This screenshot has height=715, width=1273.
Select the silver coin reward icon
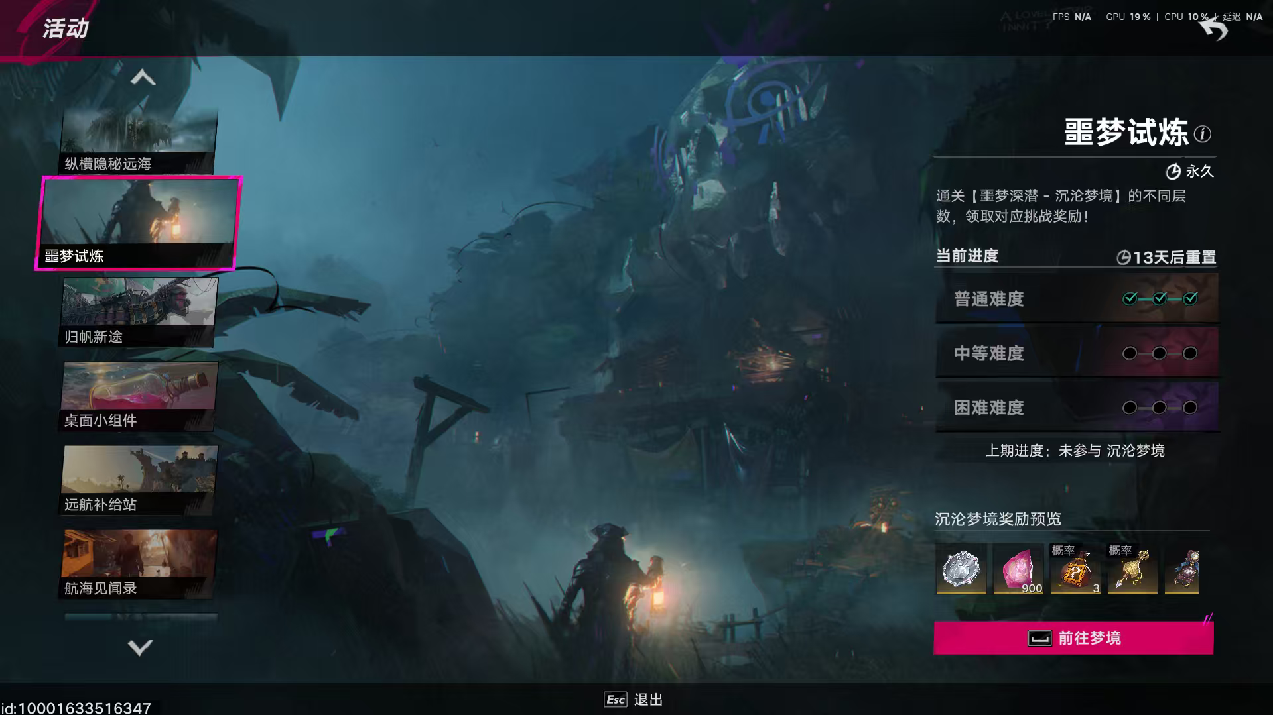pyautogui.click(x=961, y=569)
